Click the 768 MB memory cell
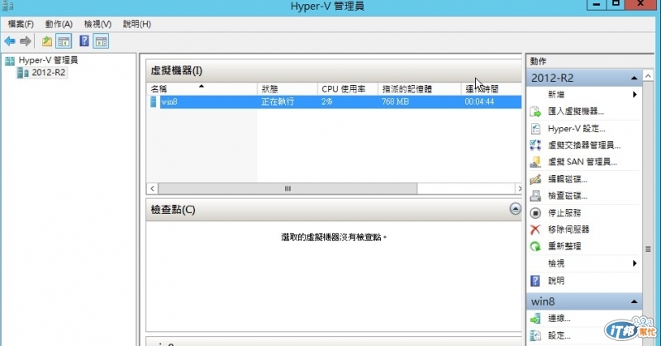Viewport: 661px width, 346px height. coord(395,102)
